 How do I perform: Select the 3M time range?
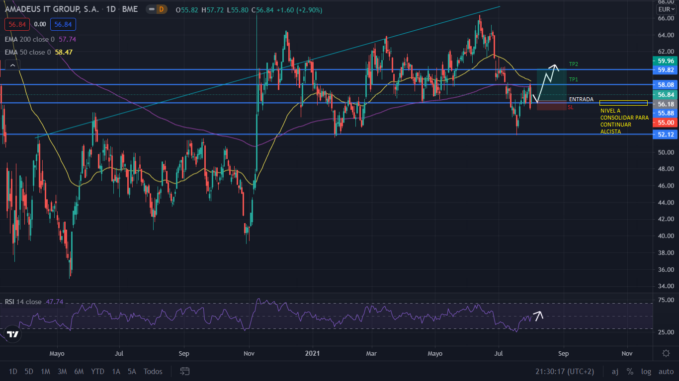click(x=62, y=372)
